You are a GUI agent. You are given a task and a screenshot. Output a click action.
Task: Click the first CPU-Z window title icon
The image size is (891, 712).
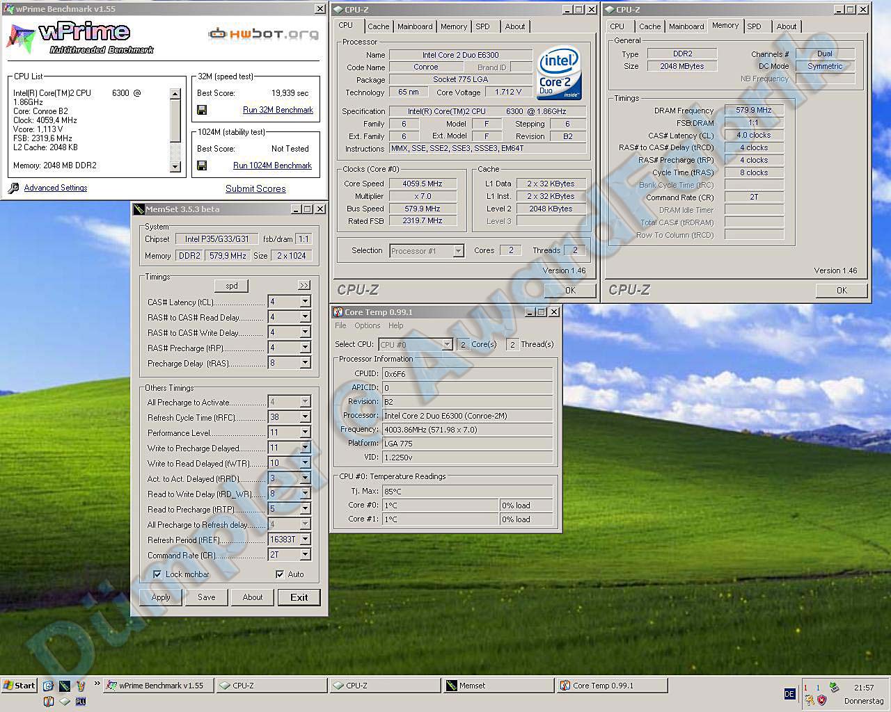point(338,10)
